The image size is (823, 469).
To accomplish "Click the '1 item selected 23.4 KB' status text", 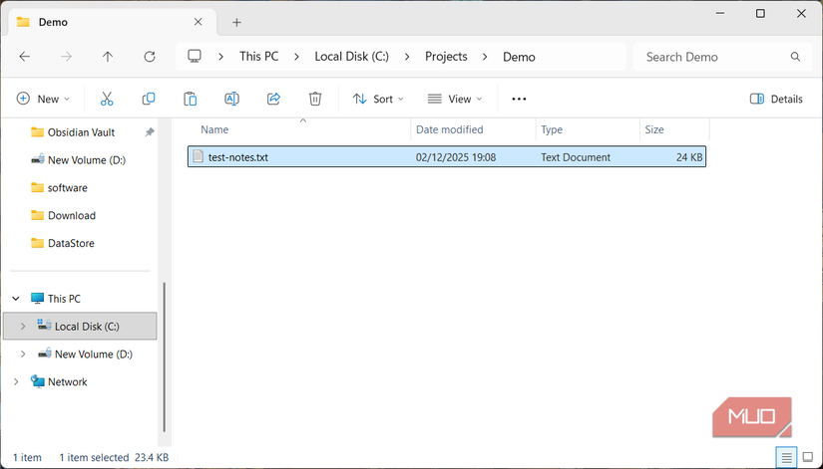I will 114,457.
